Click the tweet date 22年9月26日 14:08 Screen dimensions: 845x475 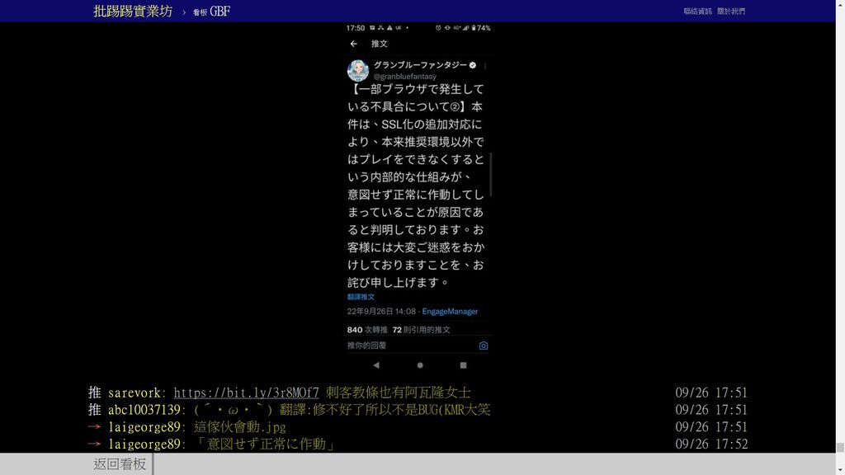(x=381, y=311)
